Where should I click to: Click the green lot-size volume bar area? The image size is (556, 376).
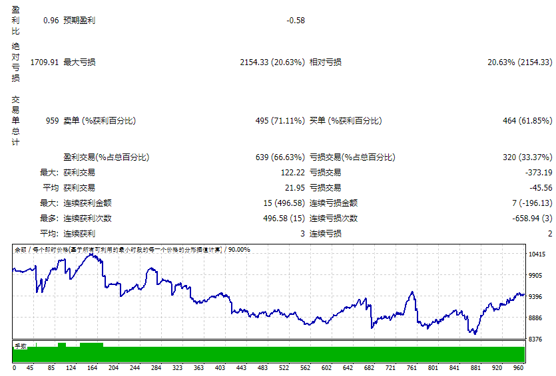266,354
